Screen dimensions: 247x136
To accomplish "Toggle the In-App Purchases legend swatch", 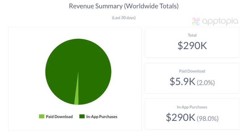I will 82,117.
